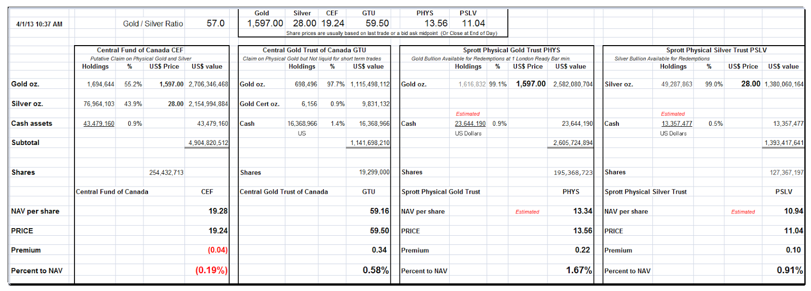Select the silver value 2,154,994,884

pyautogui.click(x=208, y=104)
